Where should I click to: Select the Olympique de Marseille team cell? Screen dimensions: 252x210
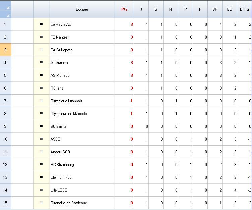point(82,114)
